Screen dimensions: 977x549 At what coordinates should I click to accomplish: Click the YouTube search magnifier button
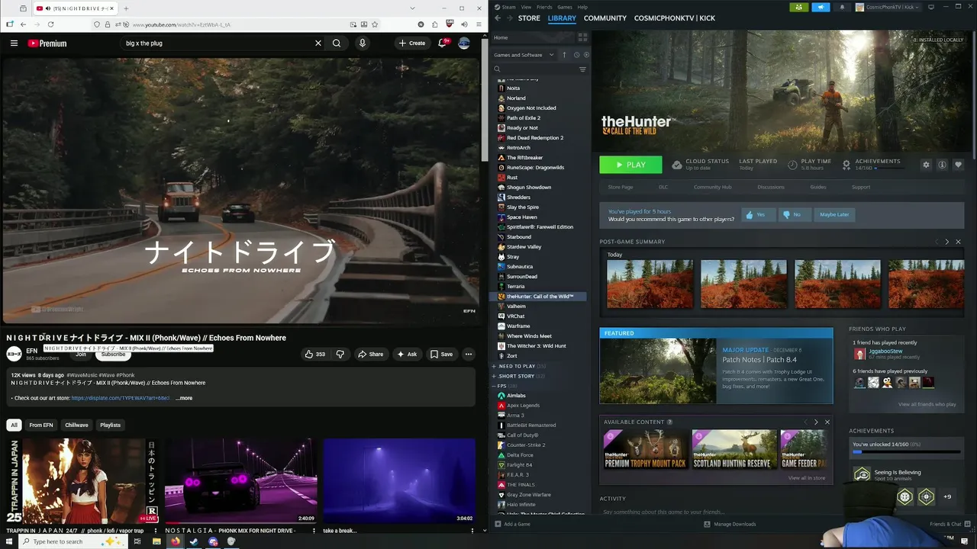(337, 43)
